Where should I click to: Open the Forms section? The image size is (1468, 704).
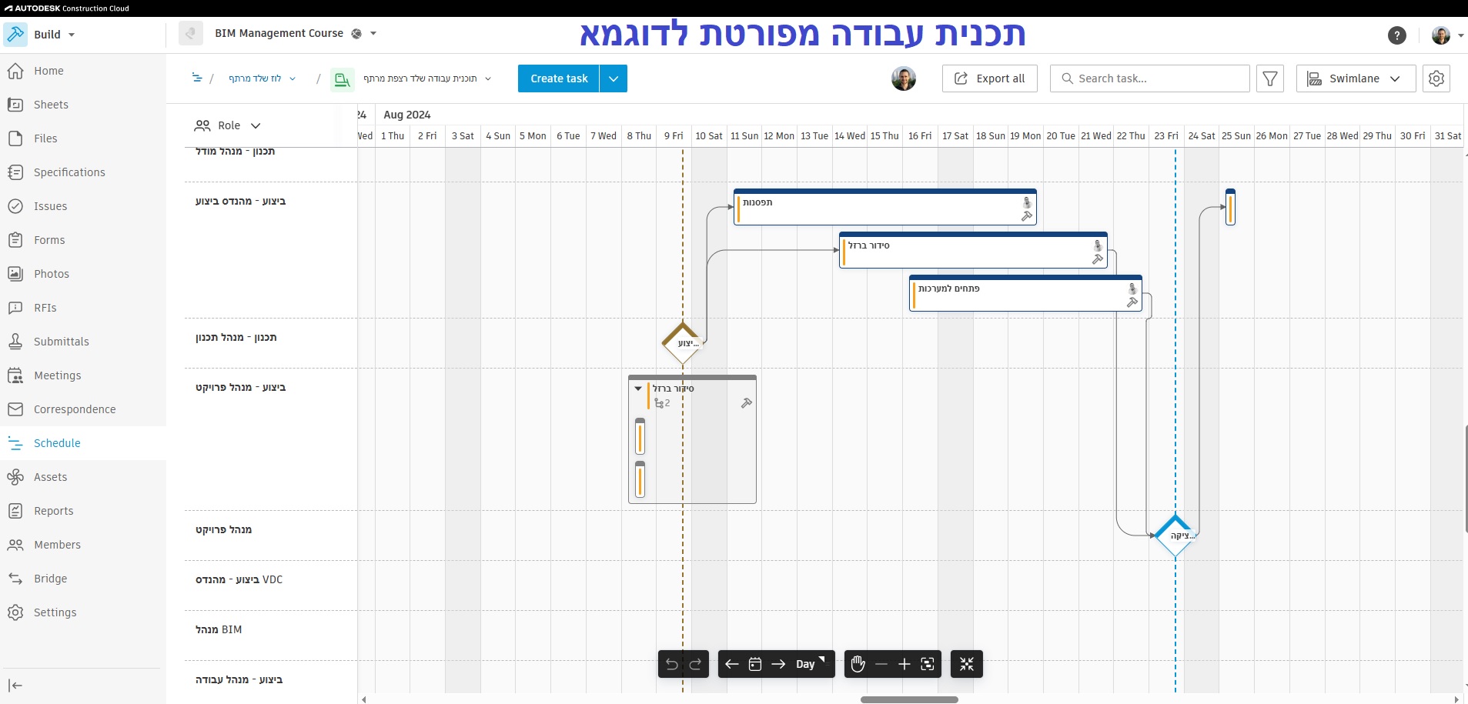click(49, 240)
